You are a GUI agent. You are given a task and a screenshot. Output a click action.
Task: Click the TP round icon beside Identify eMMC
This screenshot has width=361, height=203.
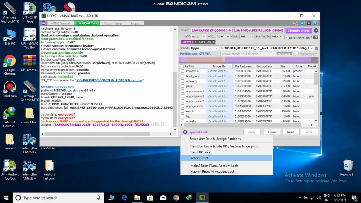coord(316,30)
